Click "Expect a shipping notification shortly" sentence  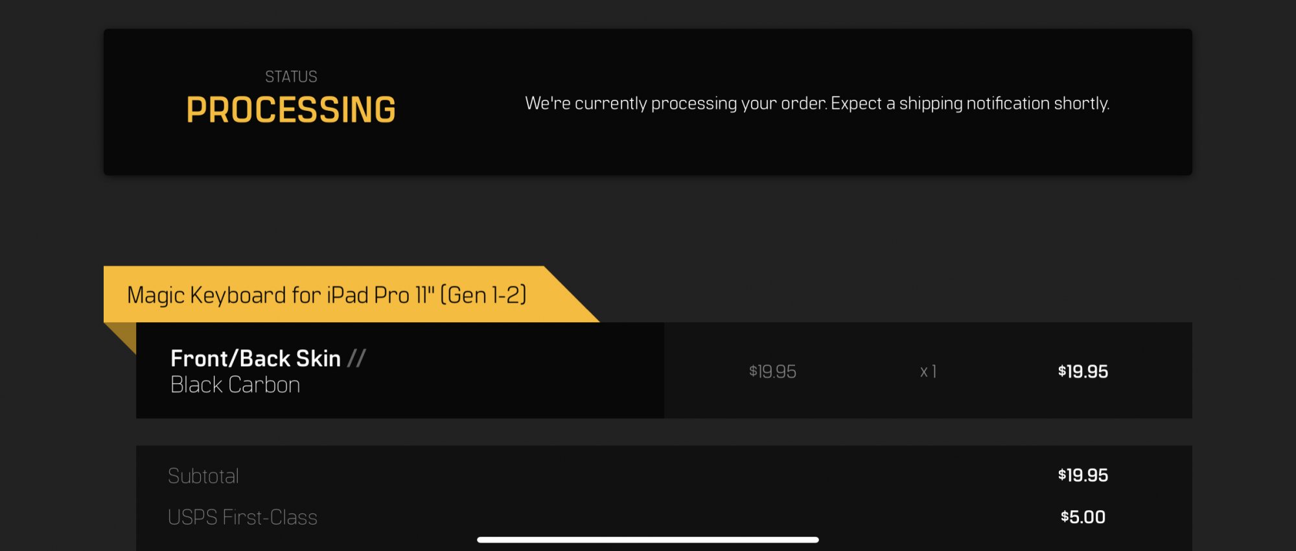pos(970,104)
